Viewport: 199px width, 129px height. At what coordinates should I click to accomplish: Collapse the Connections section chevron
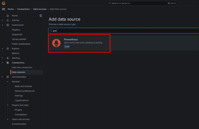coord(2,63)
